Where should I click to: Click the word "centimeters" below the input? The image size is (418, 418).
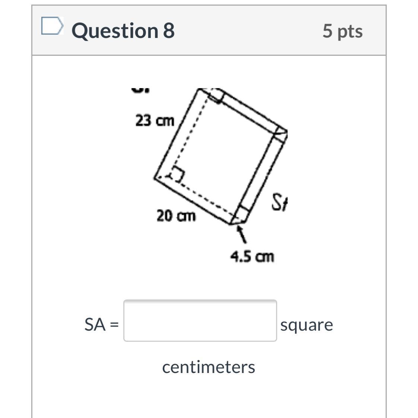click(209, 367)
